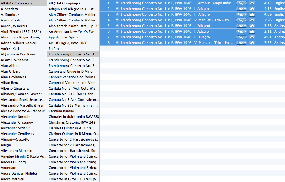285x182 pixels.
Task: Choose Art Of Fugue, BWV 1080 grouping
Action: [73, 43]
